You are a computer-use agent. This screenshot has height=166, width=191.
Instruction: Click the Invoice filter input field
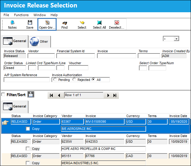pyautogui.click(x=116, y=56)
